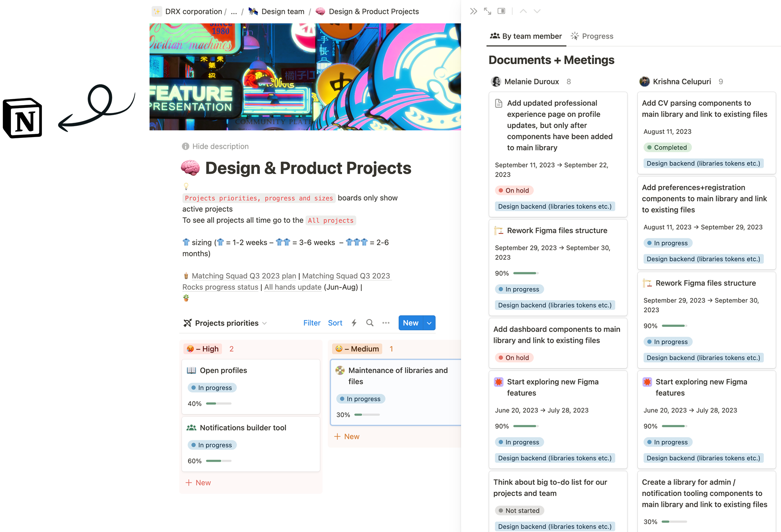Image resolution: width=781 pixels, height=532 pixels.
Task: Expand the Projects priorities view dropdown
Action: 264,323
